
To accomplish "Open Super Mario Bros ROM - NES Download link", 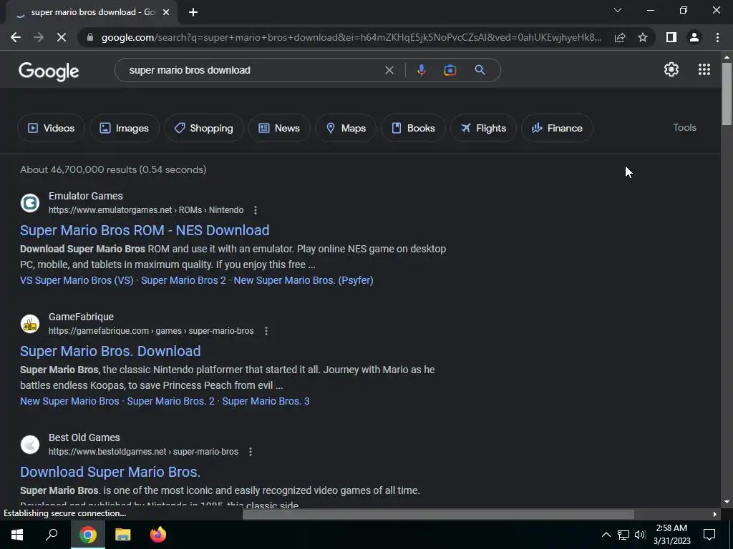I will 145,230.
